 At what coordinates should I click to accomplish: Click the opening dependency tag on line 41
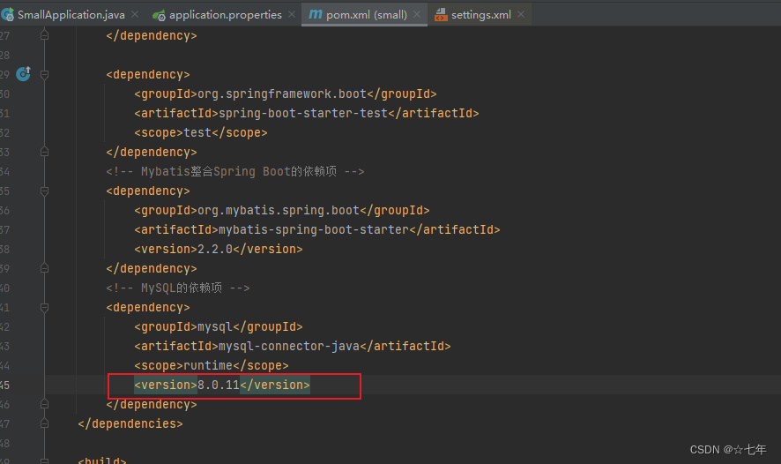pos(148,308)
